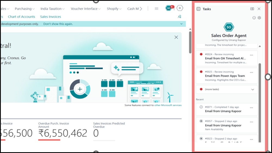
Task: Show more navigation items with right chevron
Action: [141, 9]
